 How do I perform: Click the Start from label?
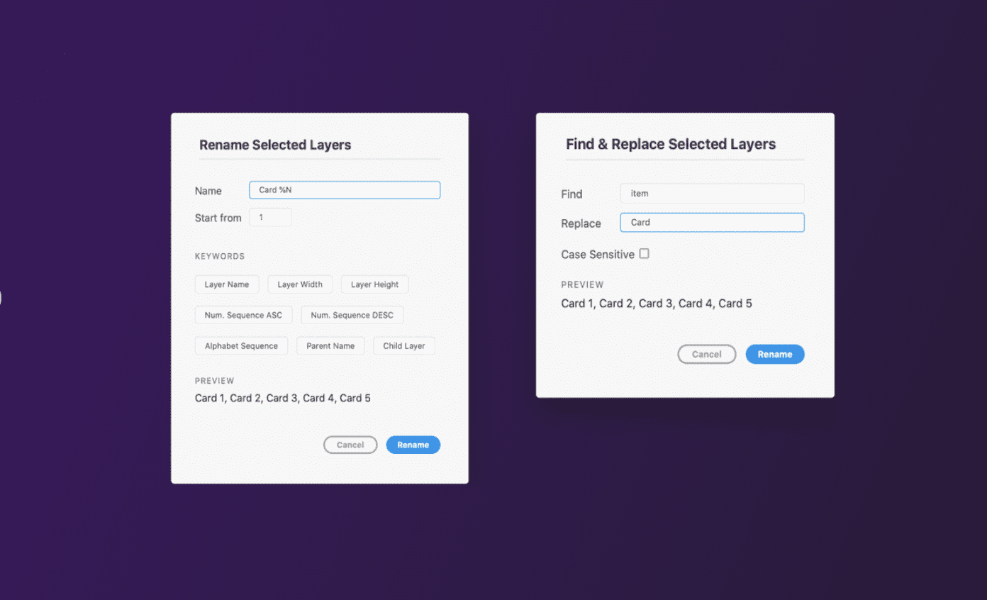(x=218, y=218)
